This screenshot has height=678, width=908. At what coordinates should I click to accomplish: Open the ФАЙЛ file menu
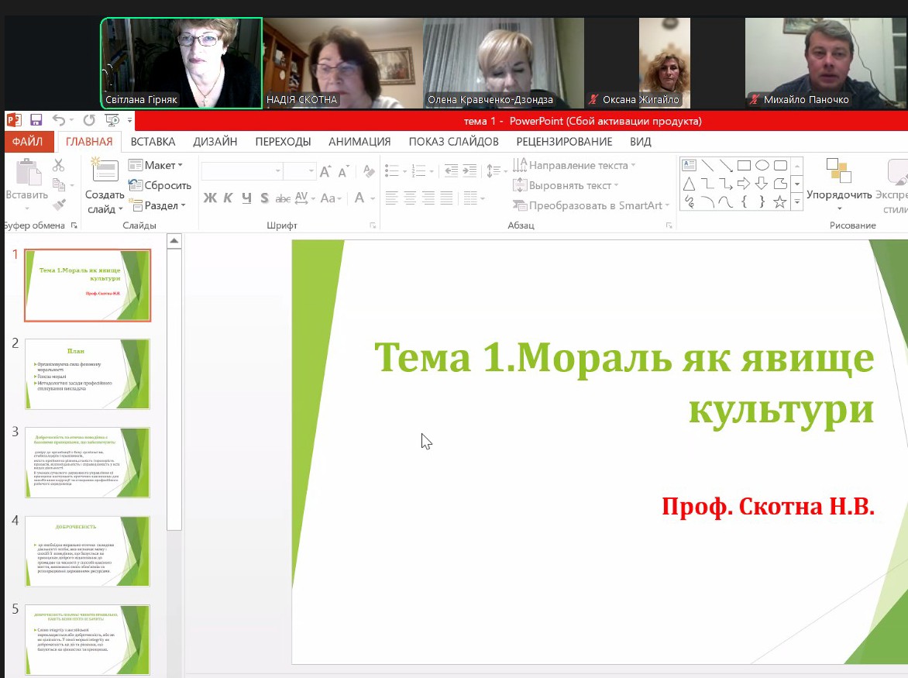[x=27, y=142]
